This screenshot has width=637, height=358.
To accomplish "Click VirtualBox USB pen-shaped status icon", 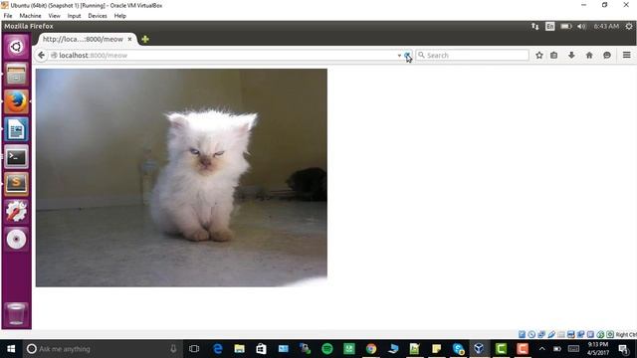I will coord(551,334).
